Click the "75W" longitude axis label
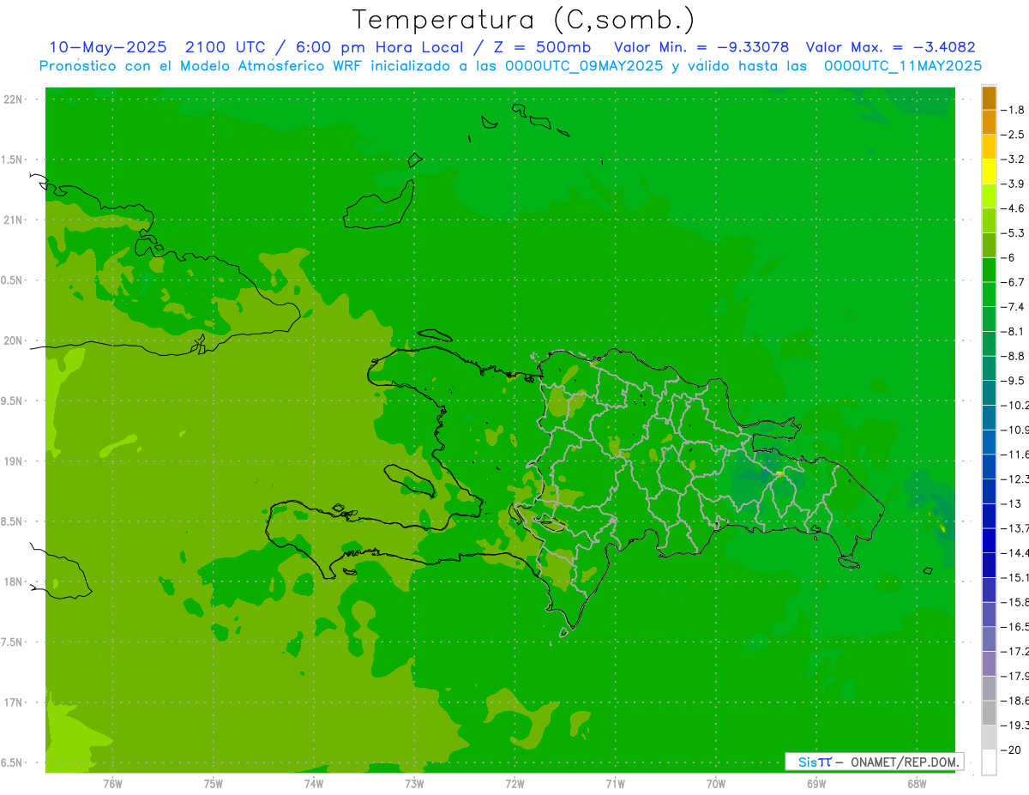This screenshot has height=795, width=1029. pyautogui.click(x=213, y=783)
